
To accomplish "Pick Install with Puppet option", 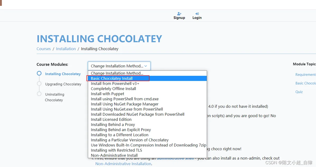I will coord(147,94).
